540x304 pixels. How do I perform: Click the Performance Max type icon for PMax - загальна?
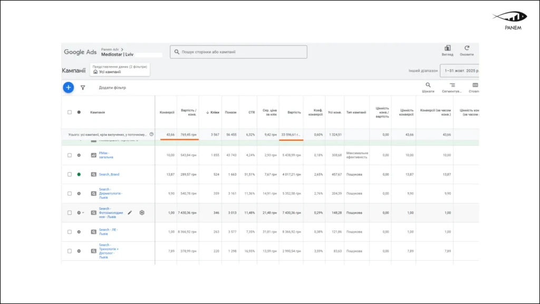[x=94, y=155]
